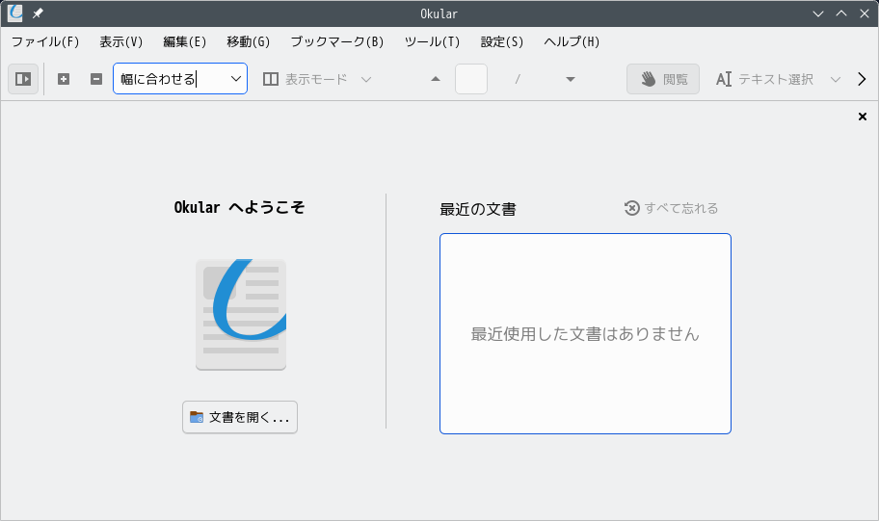879x521 pixels.
Task: Click the page number input field
Action: click(x=471, y=79)
